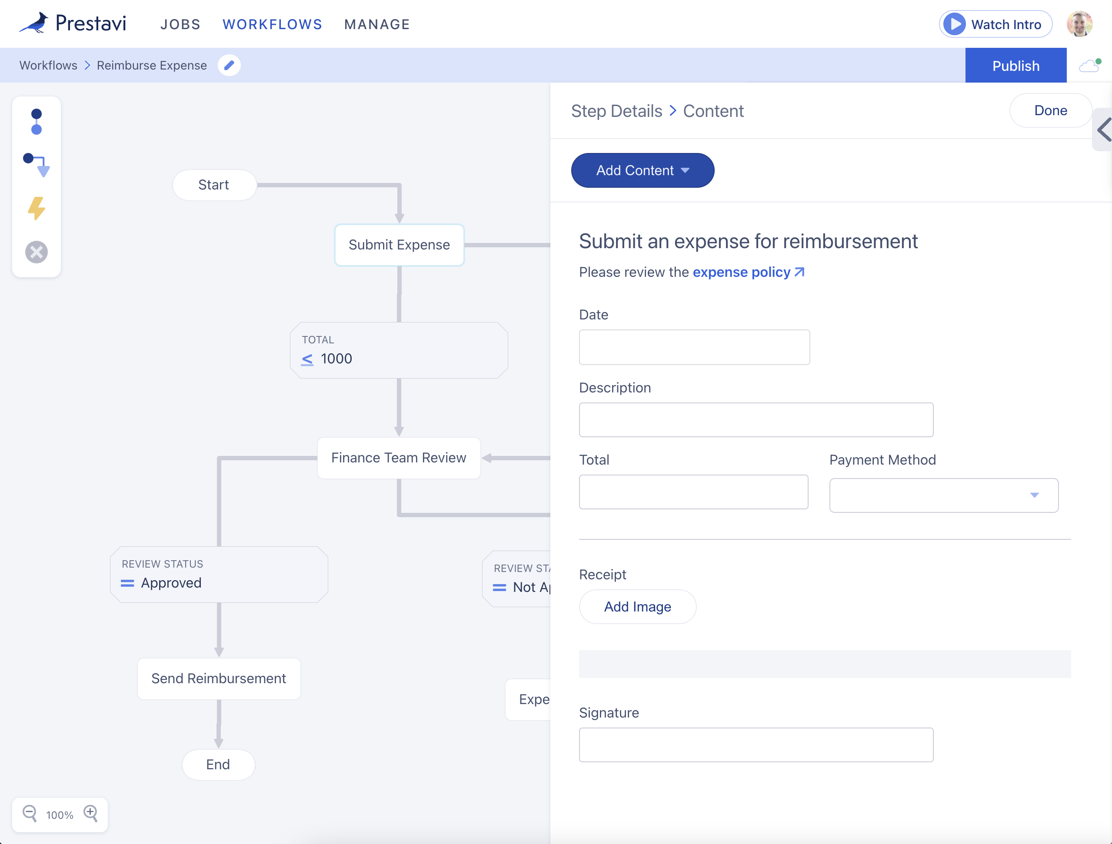Image resolution: width=1112 pixels, height=844 pixels.
Task: Select the step node tool icon
Action: tap(36, 122)
